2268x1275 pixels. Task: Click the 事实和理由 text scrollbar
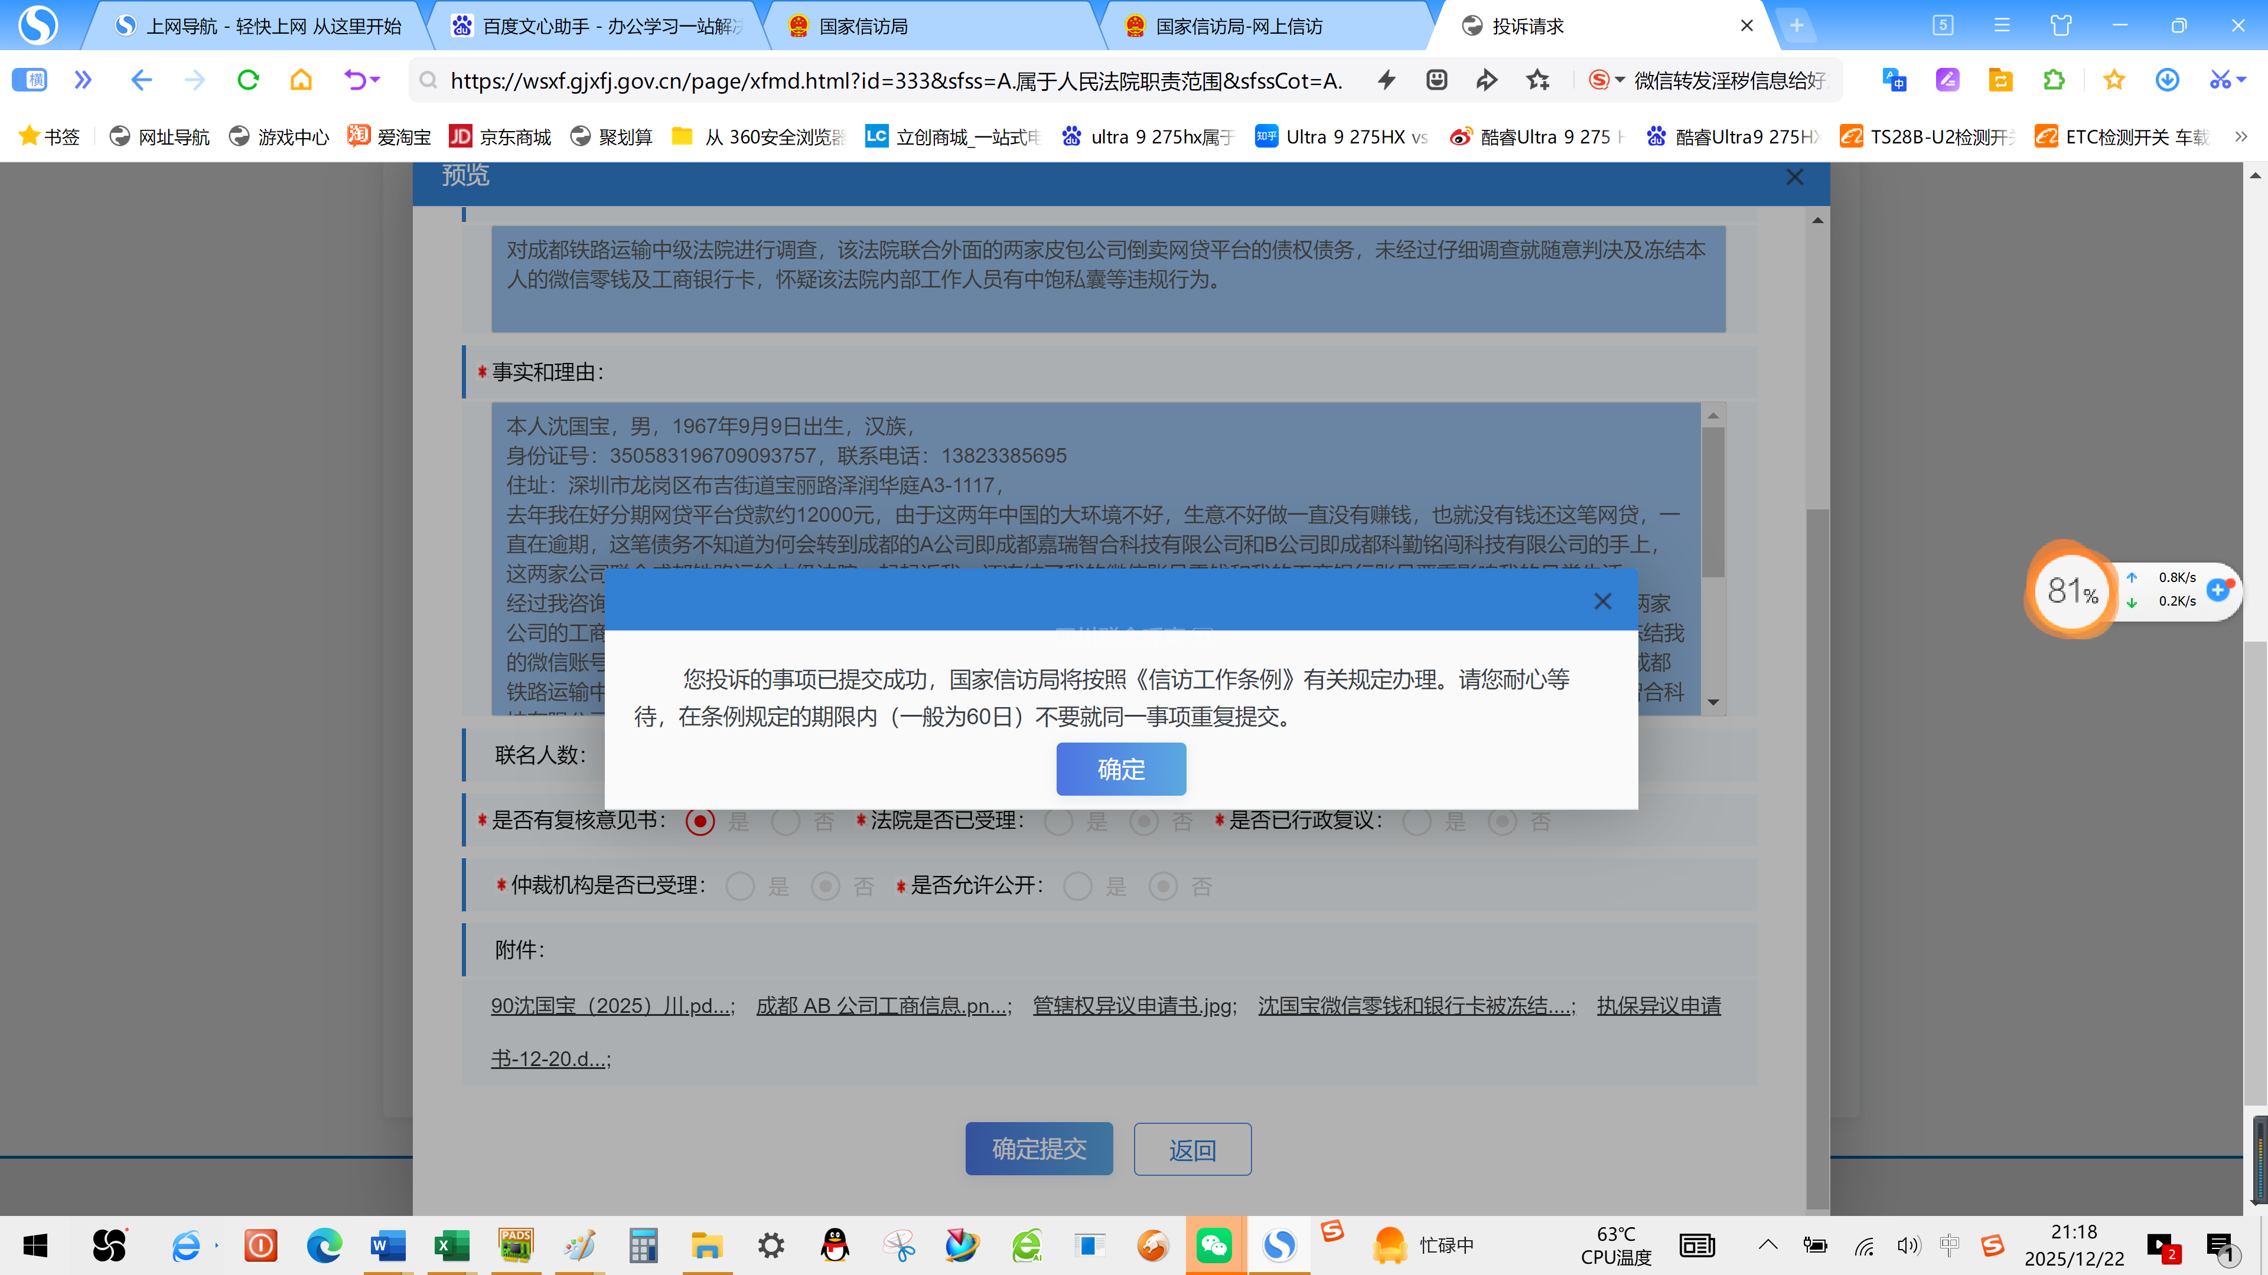(1712, 502)
